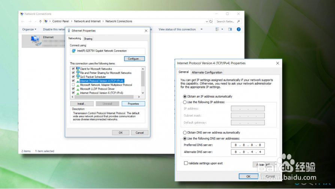Open the Alternate Configuration tab

click(207, 72)
